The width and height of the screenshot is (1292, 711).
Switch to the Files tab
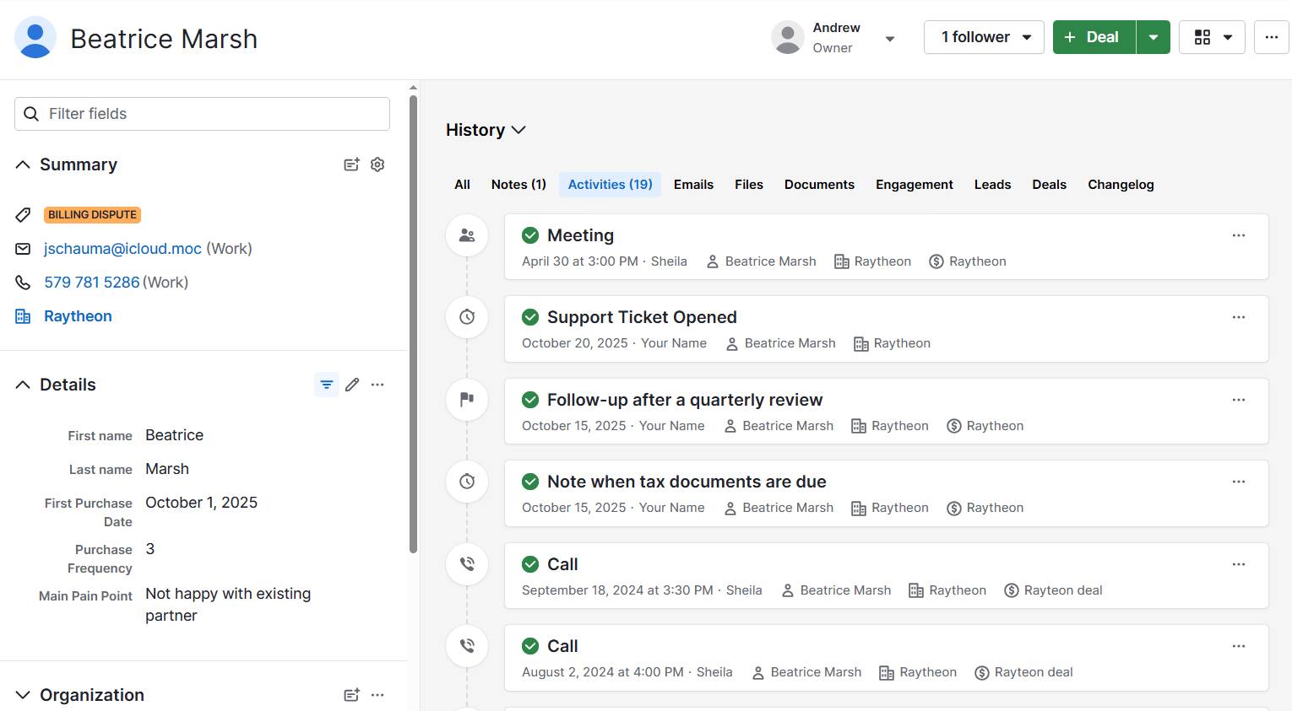pyautogui.click(x=749, y=185)
